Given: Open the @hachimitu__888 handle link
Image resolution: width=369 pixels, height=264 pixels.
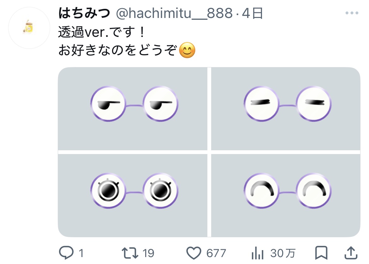Looking at the screenshot, I should 174,14.
